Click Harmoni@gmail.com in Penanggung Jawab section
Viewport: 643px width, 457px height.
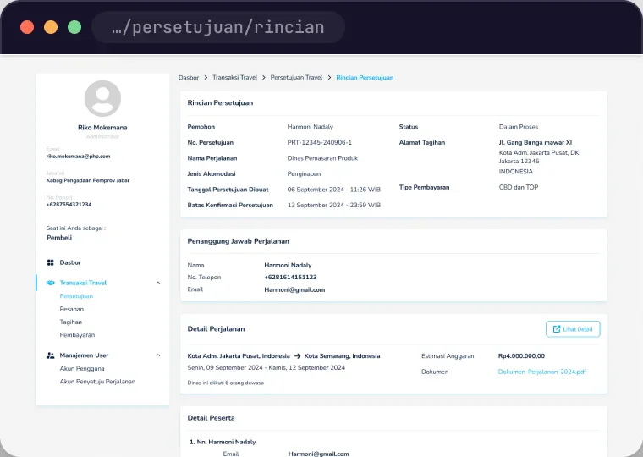[x=294, y=289]
